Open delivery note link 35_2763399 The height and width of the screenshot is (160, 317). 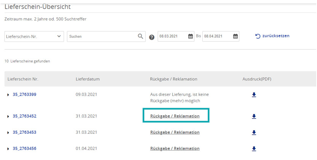coord(24,94)
